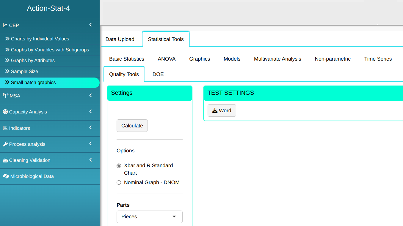Click the Cleaning Validation icon
The height and width of the screenshot is (226, 403).
pos(5,160)
